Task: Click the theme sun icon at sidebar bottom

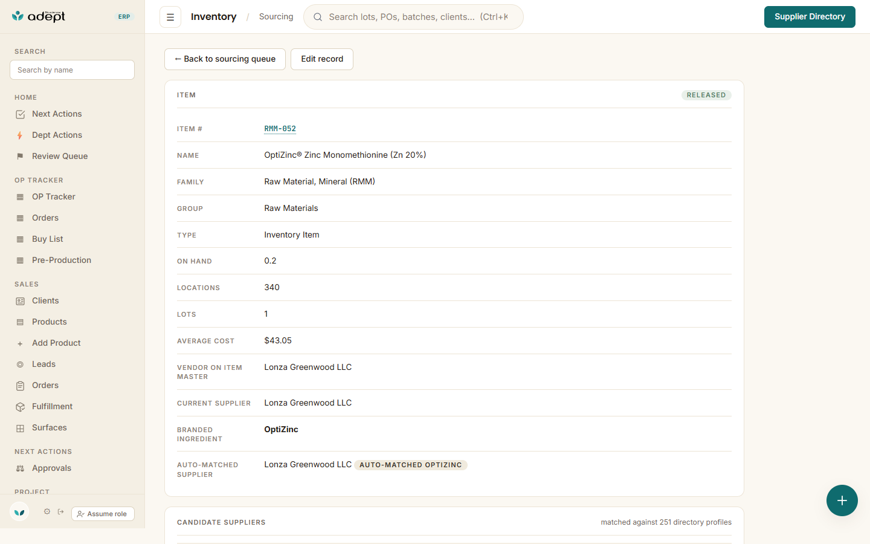Action: [x=47, y=511]
